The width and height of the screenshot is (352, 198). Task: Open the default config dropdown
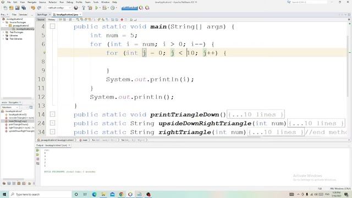tap(59, 8)
